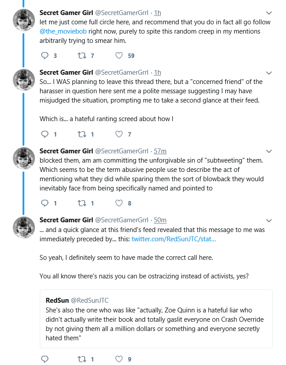The height and width of the screenshot is (365, 286).
Task: Like the tweet with 59 likes
Action: 119,56
